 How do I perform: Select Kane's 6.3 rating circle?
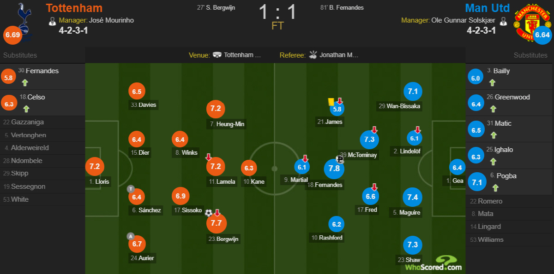248,168
